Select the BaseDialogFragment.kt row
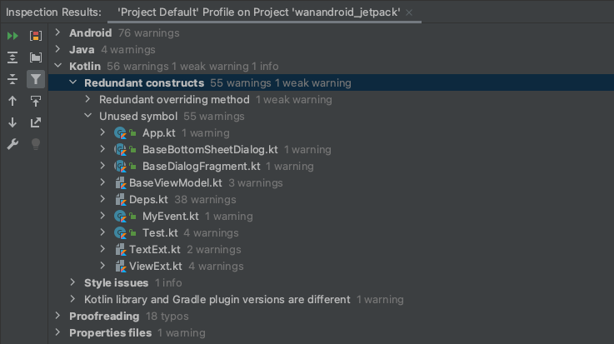Image resolution: width=614 pixels, height=344 pixels. (x=331, y=166)
